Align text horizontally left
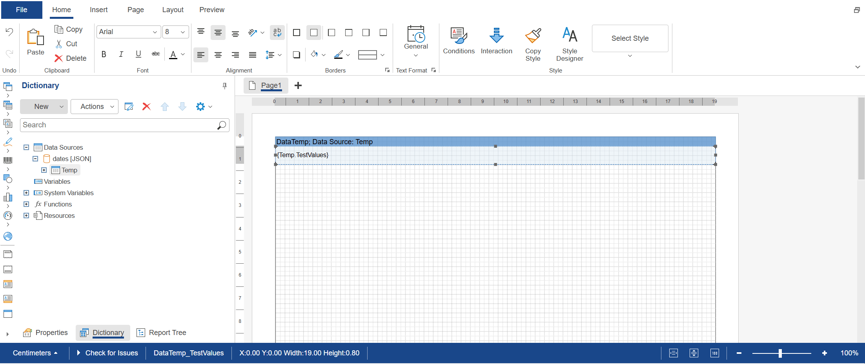This screenshot has height=364, width=865. point(201,55)
